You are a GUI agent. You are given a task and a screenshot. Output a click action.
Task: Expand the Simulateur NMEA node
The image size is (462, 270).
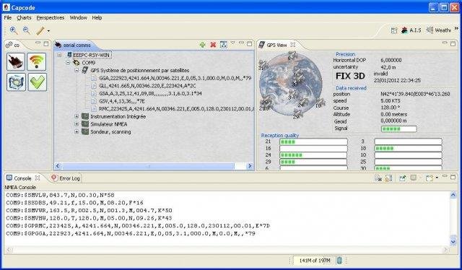click(x=77, y=124)
